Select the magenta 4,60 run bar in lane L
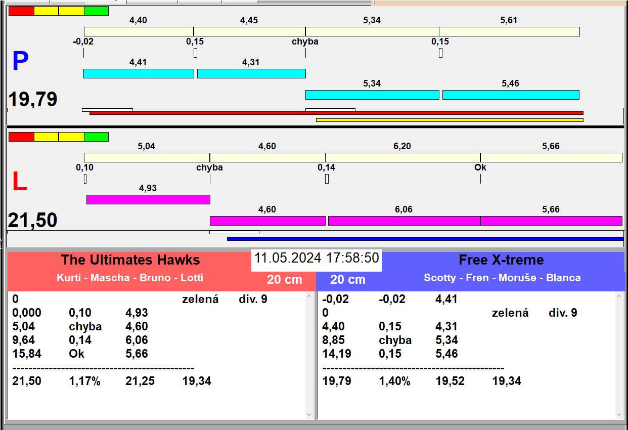Viewport: 628px width, 430px height. (267, 221)
